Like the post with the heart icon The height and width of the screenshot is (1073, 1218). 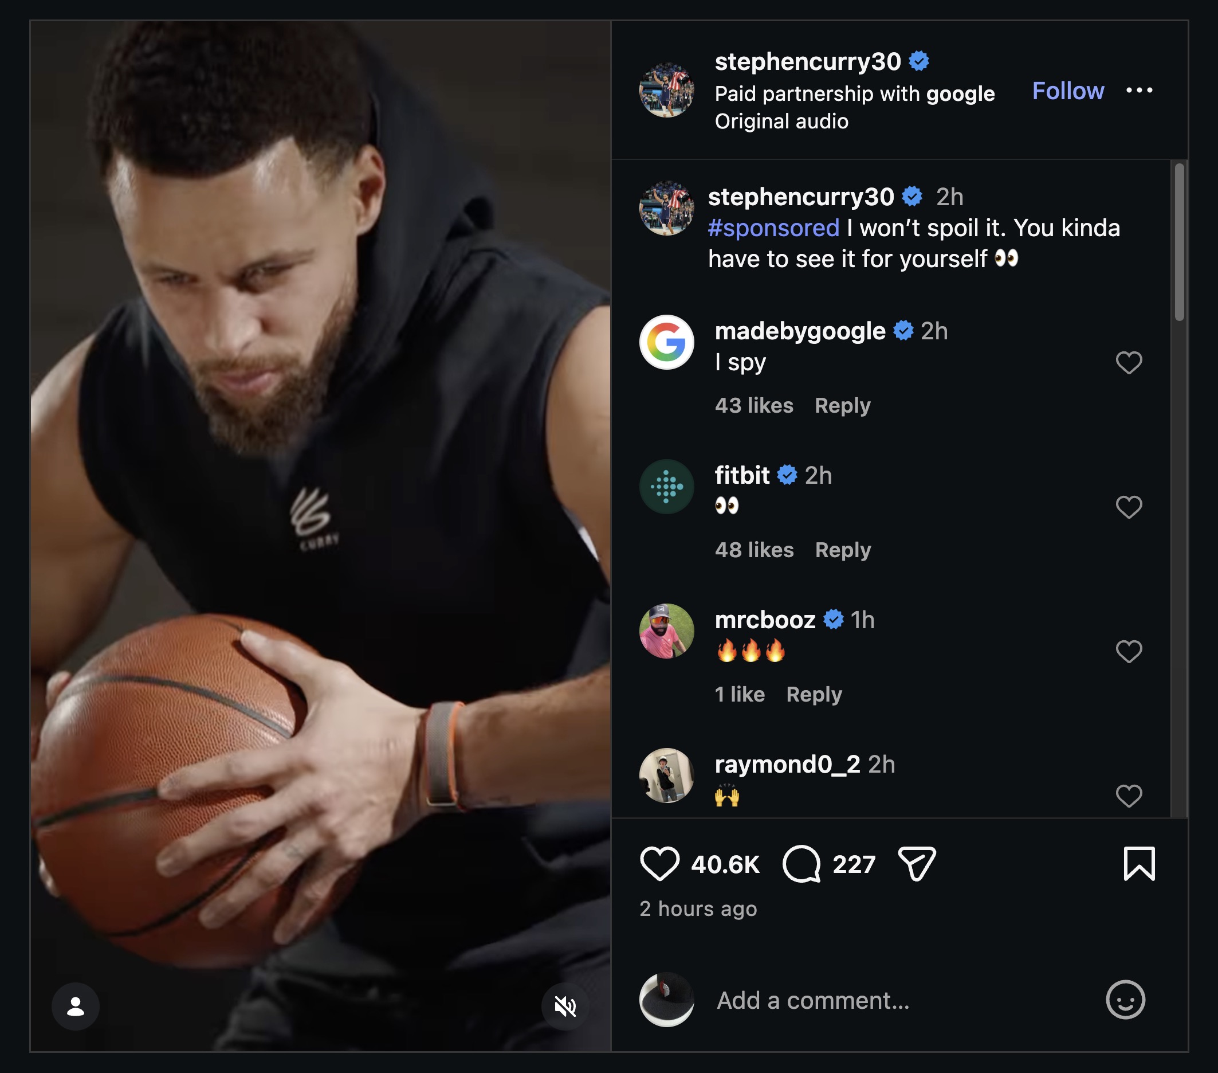(659, 864)
